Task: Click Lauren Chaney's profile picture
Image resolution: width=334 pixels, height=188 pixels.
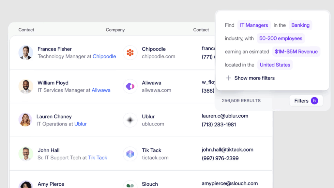Action: click(x=25, y=120)
